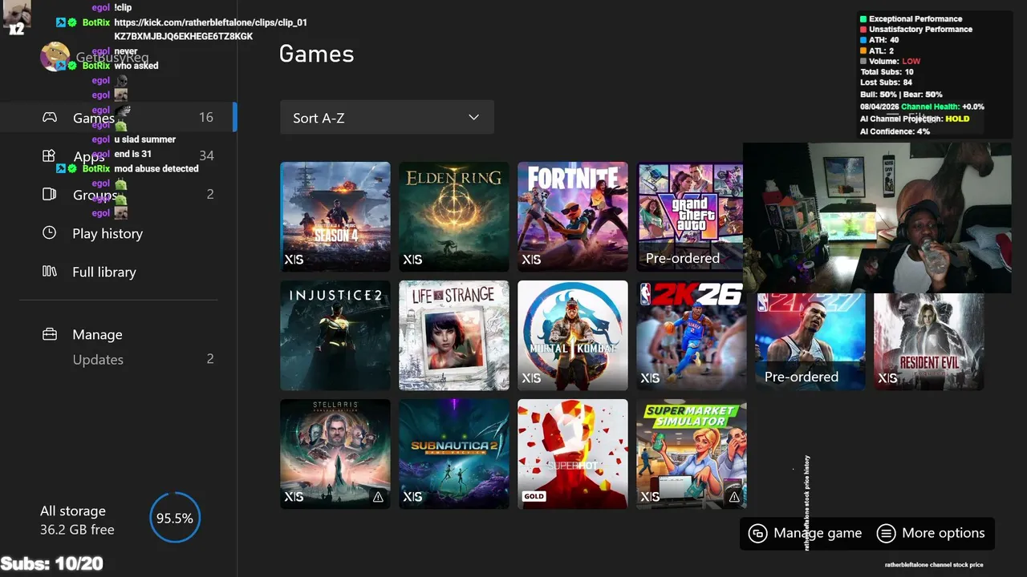The width and height of the screenshot is (1027, 577).
Task: Click the streamer webcam overlay
Action: (x=877, y=218)
